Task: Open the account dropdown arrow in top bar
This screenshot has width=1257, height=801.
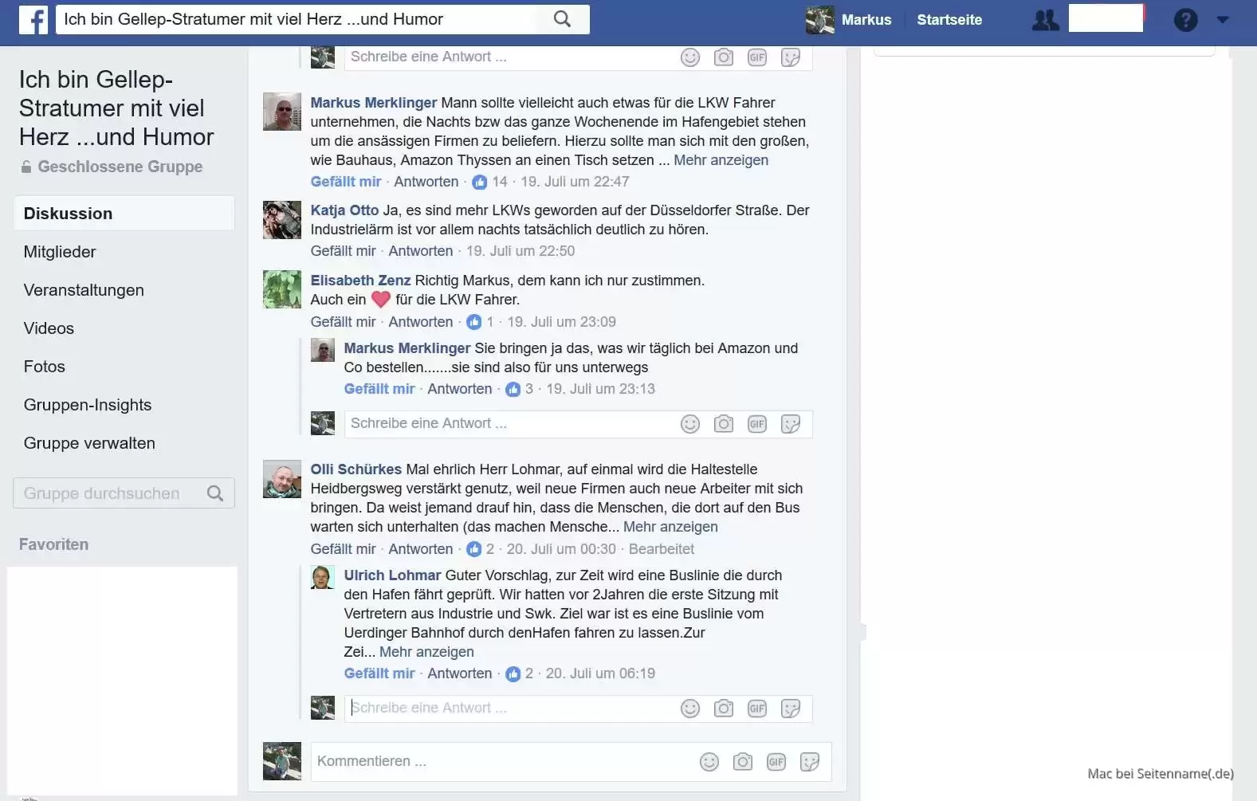Action: coord(1222,20)
